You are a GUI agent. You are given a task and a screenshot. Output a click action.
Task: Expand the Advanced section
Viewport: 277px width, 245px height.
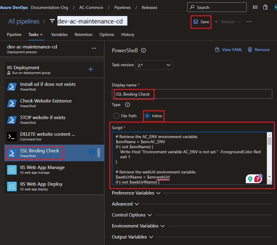point(126,204)
